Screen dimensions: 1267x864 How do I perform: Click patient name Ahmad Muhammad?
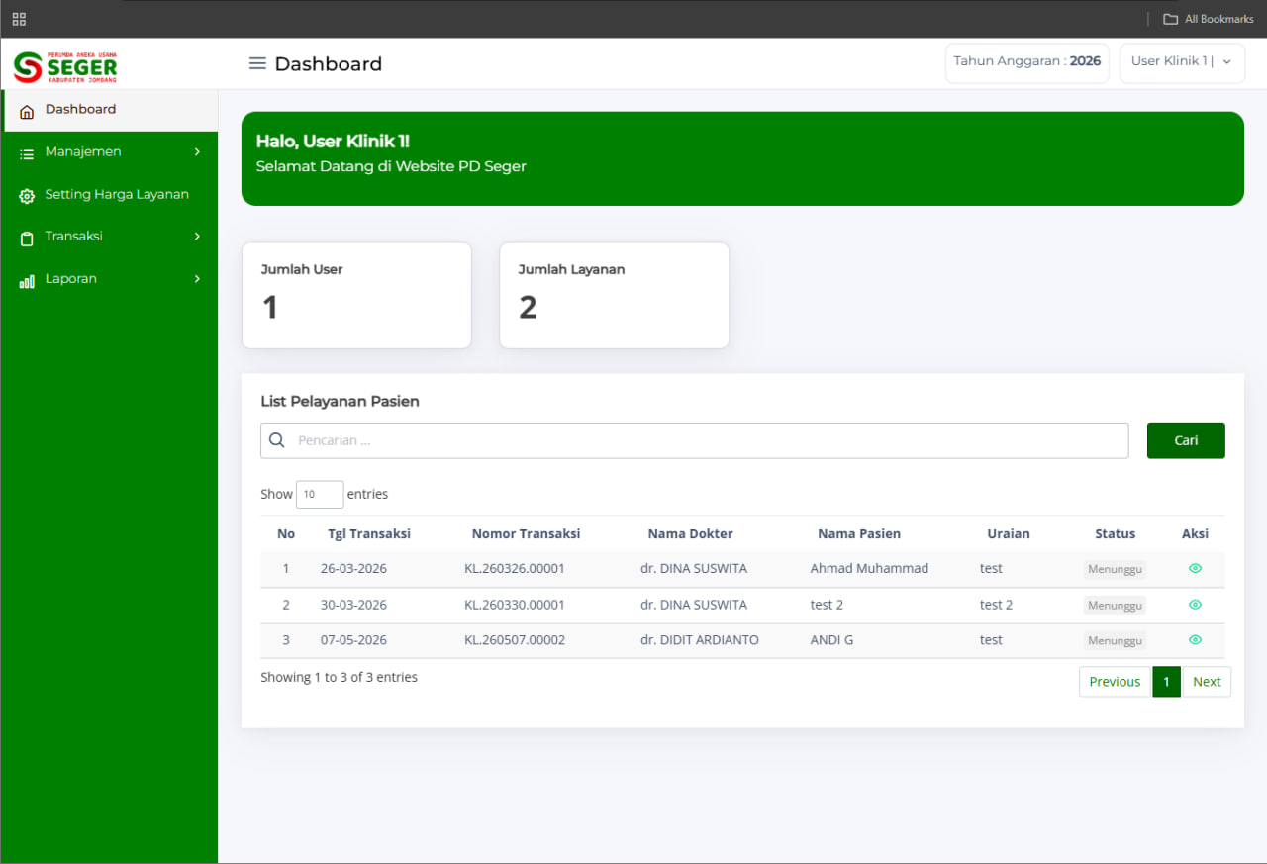pyautogui.click(x=869, y=568)
